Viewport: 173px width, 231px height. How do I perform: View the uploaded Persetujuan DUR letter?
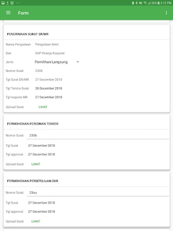click(x=36, y=221)
